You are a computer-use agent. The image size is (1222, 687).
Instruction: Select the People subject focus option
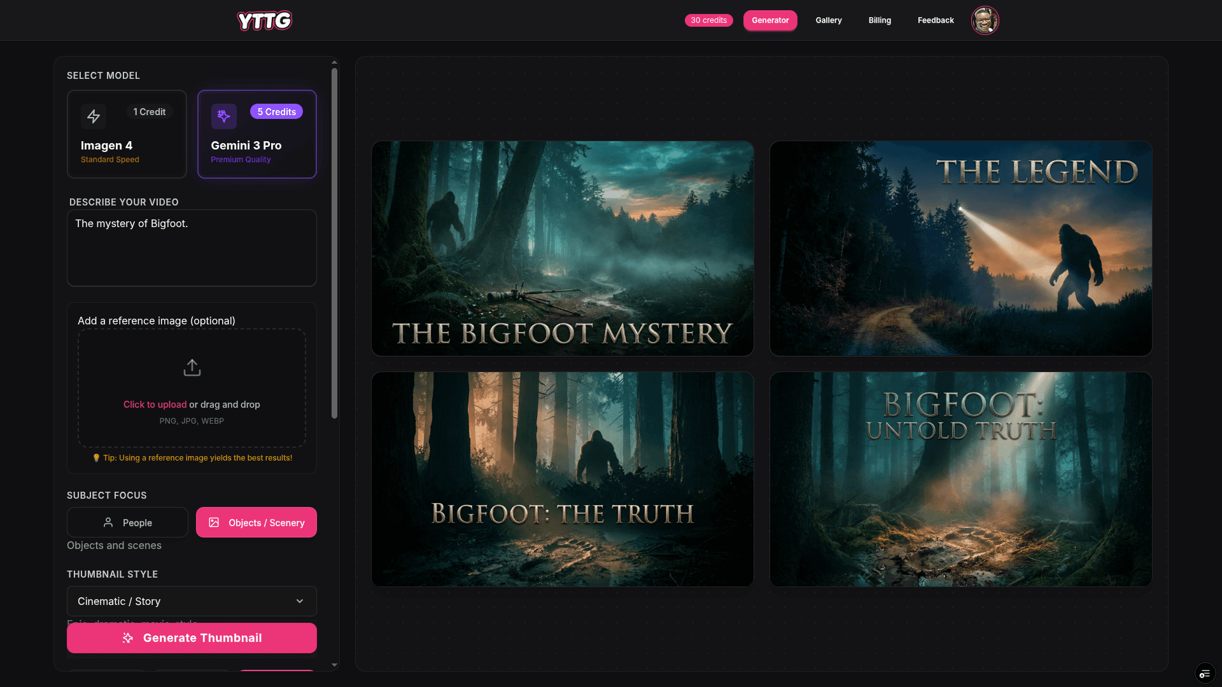(127, 522)
